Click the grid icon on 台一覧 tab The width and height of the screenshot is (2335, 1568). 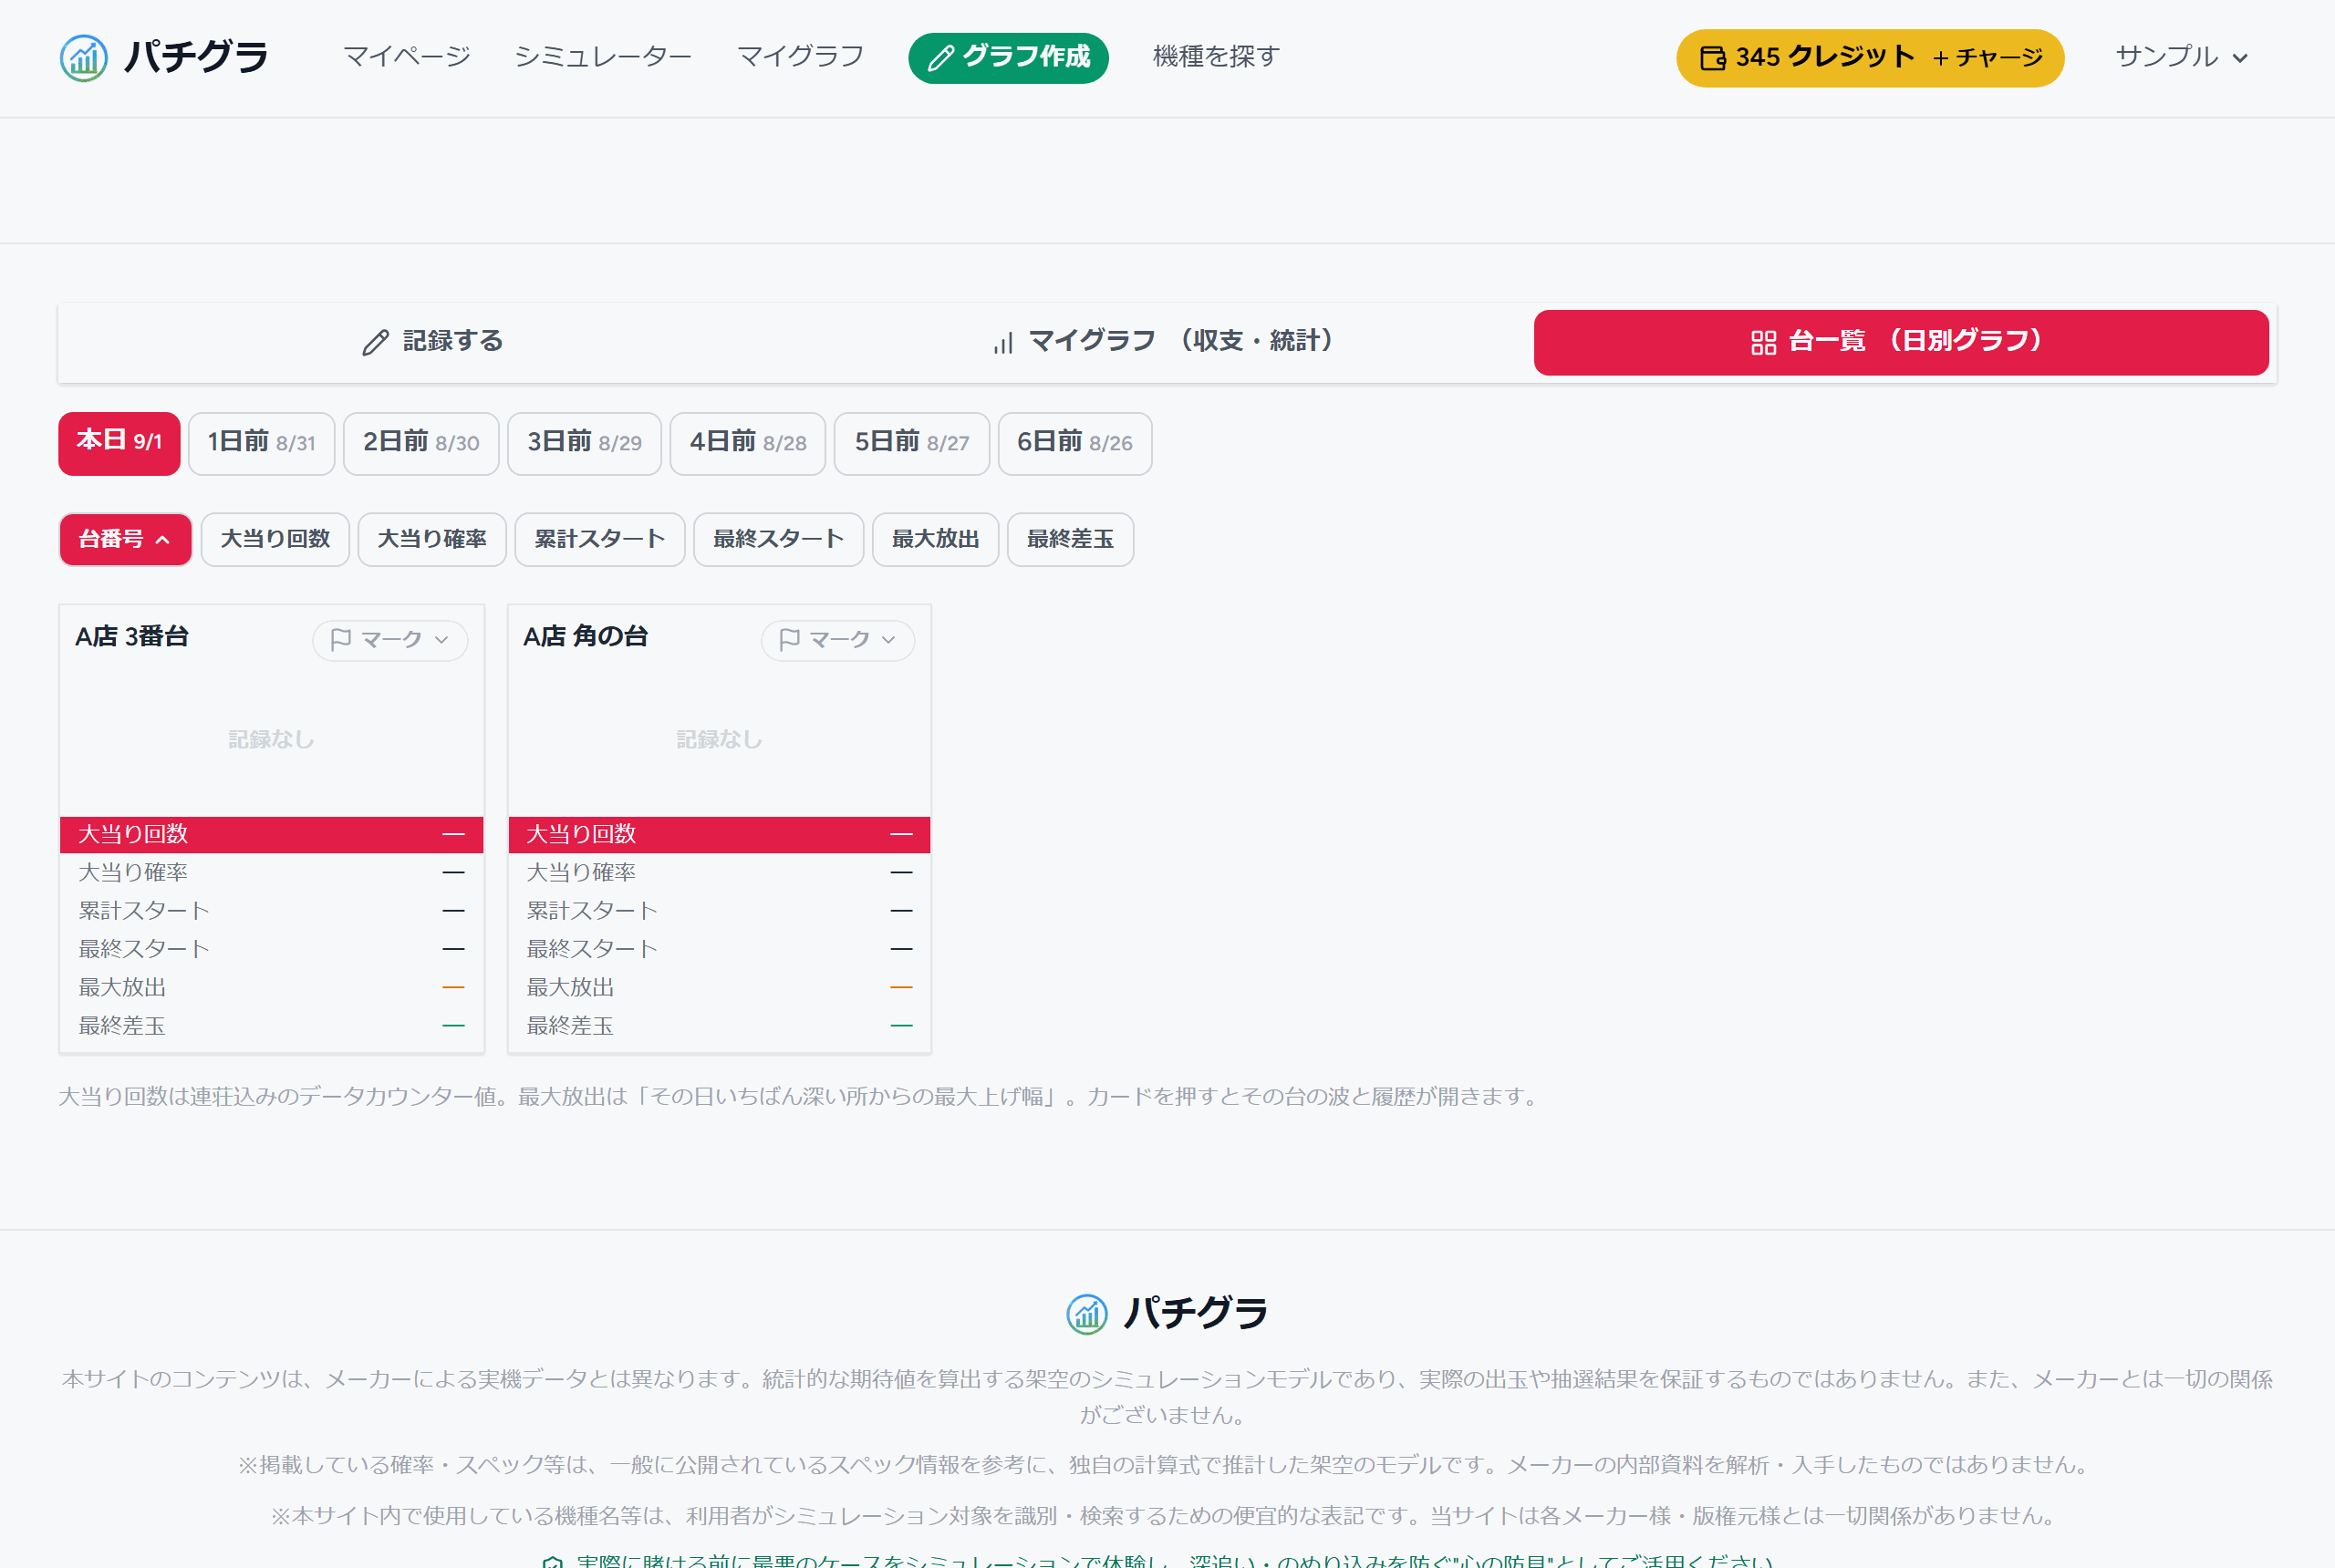(1764, 343)
